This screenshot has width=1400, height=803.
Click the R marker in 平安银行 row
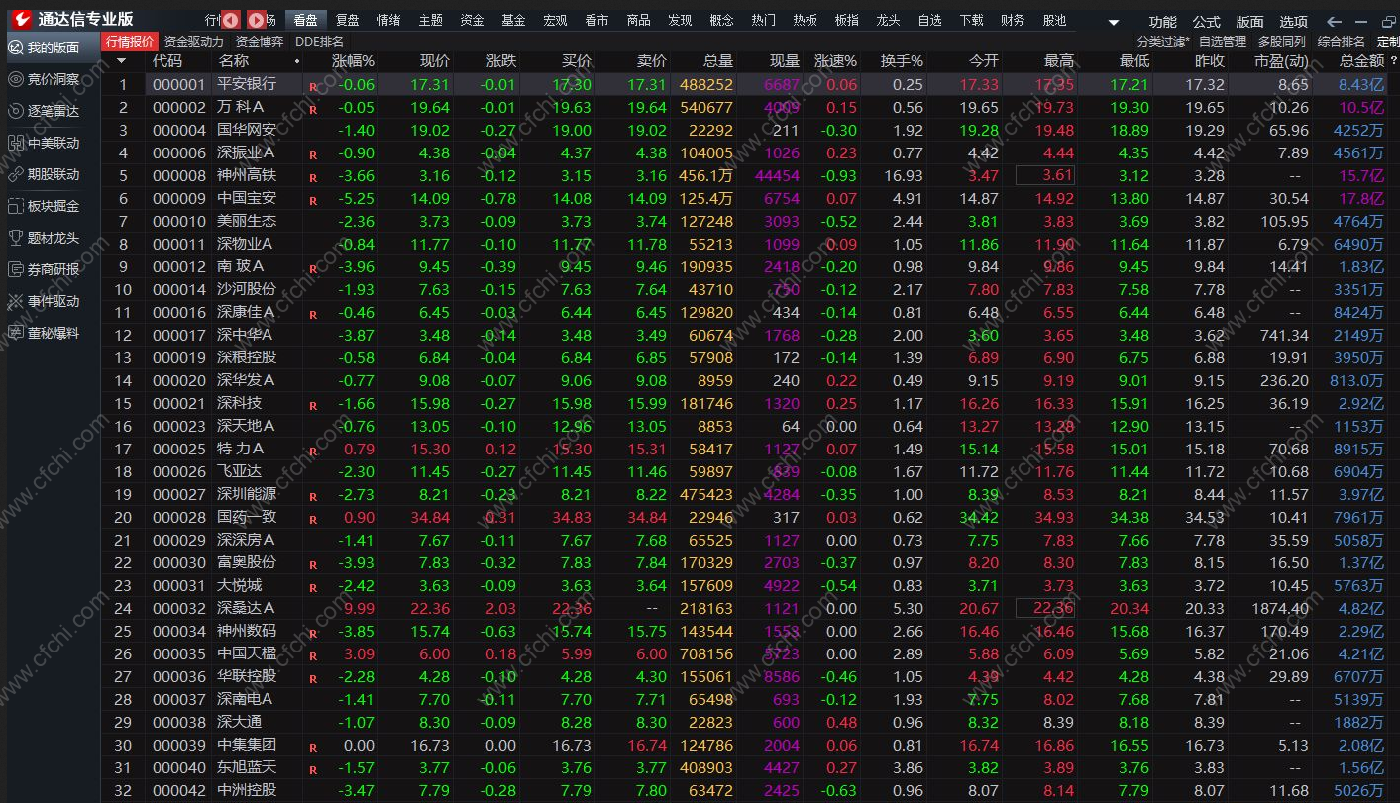(x=313, y=87)
